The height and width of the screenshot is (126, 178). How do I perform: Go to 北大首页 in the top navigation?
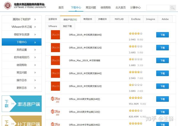tap(120, 7)
